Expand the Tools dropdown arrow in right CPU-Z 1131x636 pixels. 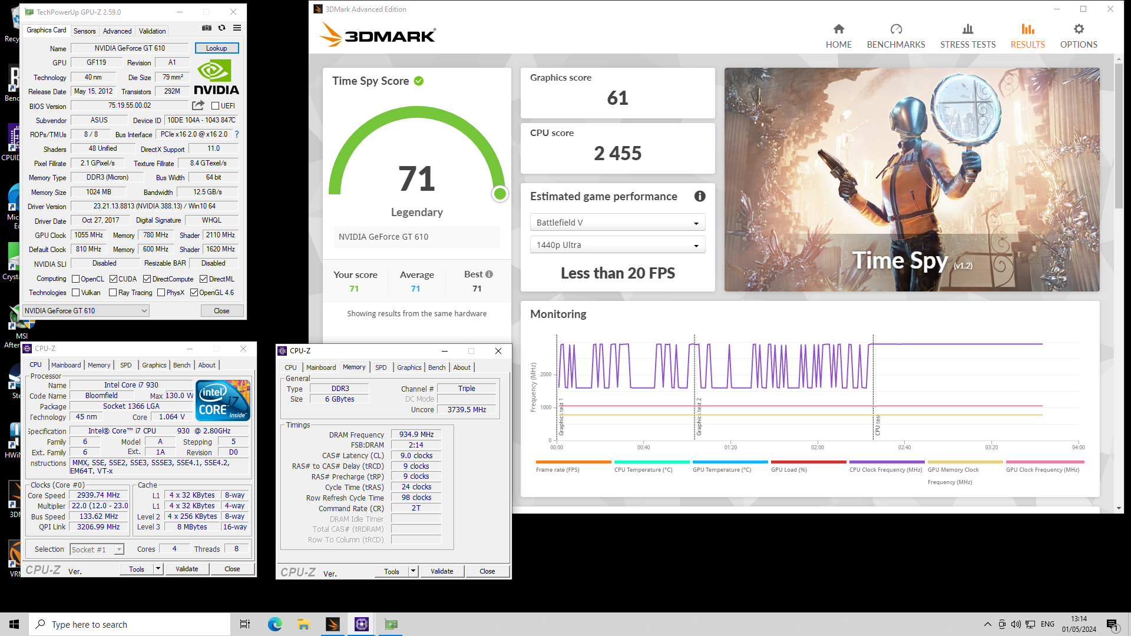pos(413,571)
